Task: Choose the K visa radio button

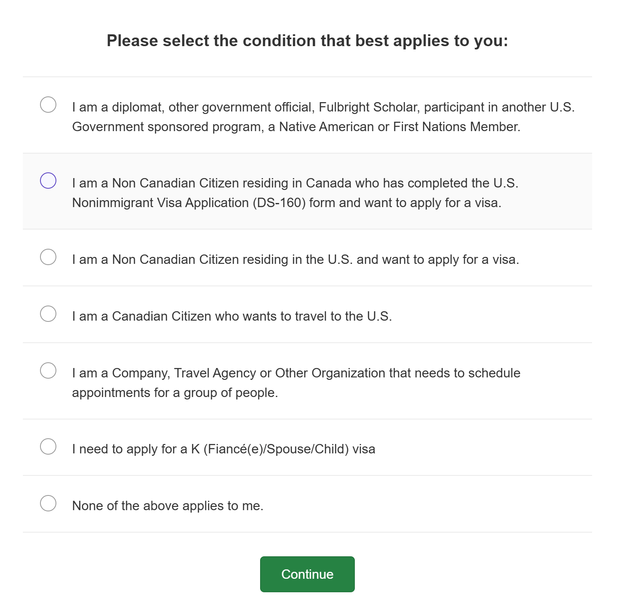Action: click(x=48, y=446)
